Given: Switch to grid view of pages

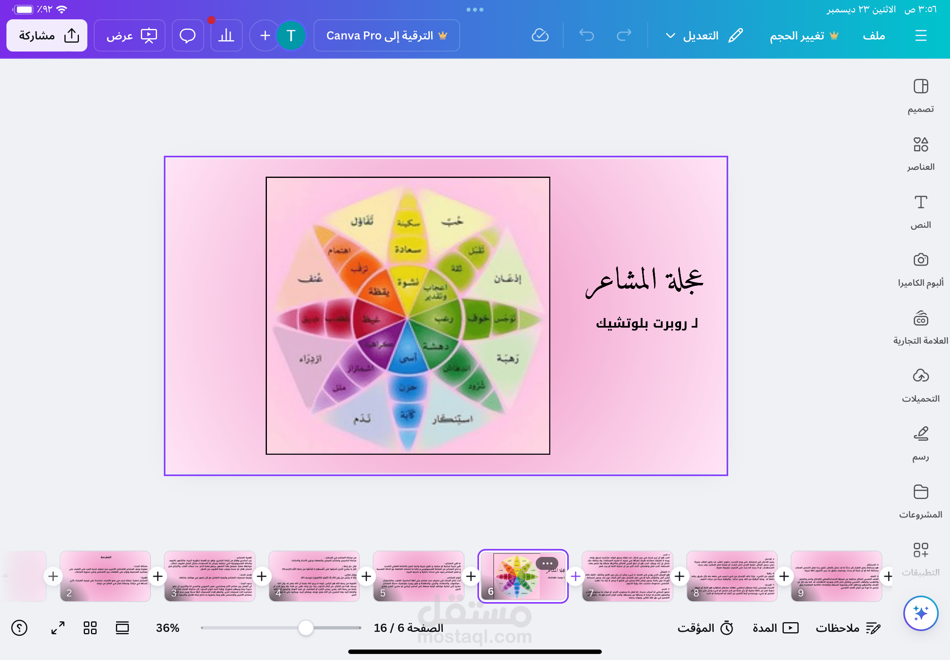Looking at the screenshot, I should click(x=90, y=628).
